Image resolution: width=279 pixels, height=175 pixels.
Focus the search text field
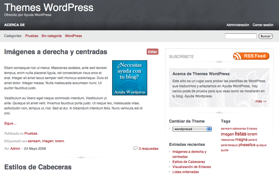241,36
